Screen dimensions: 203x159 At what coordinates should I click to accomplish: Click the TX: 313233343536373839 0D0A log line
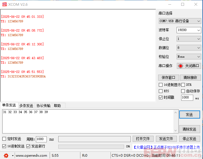pyautogui.click(x=23, y=76)
